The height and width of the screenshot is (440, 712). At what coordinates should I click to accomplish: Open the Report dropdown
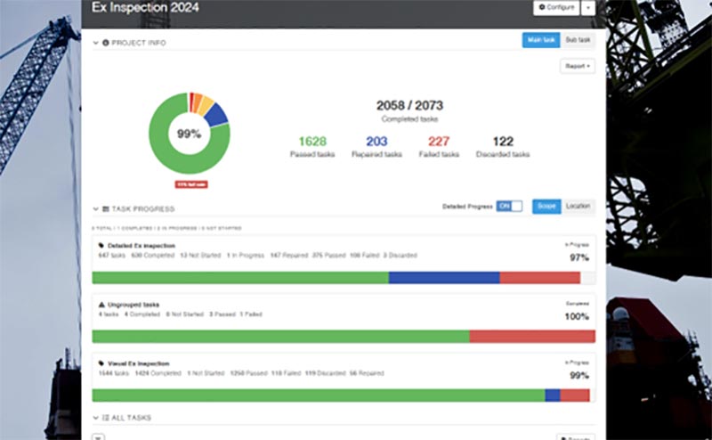click(578, 66)
